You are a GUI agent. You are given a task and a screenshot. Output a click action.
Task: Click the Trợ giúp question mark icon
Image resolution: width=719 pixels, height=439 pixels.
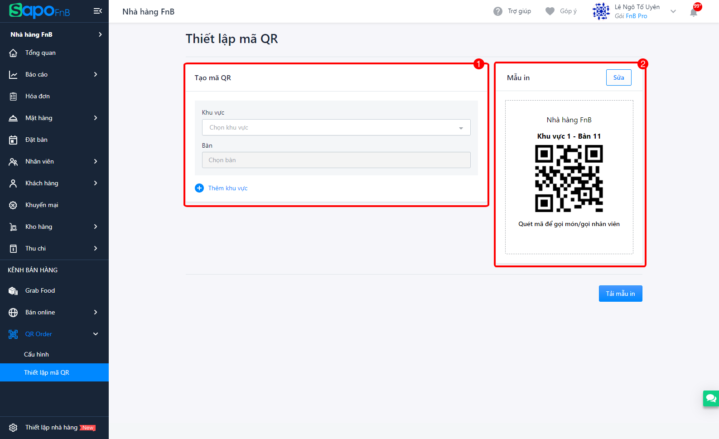(498, 11)
